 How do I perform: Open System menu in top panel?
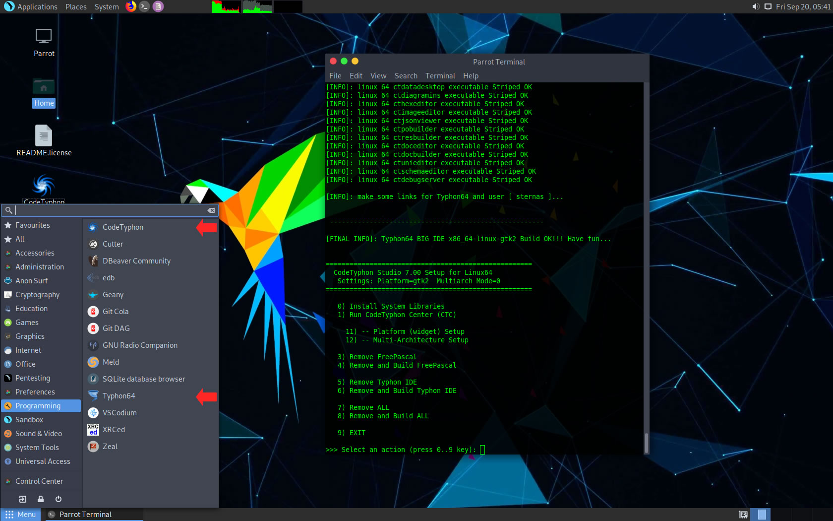tap(107, 6)
